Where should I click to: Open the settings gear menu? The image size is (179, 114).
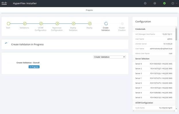point(173,3)
